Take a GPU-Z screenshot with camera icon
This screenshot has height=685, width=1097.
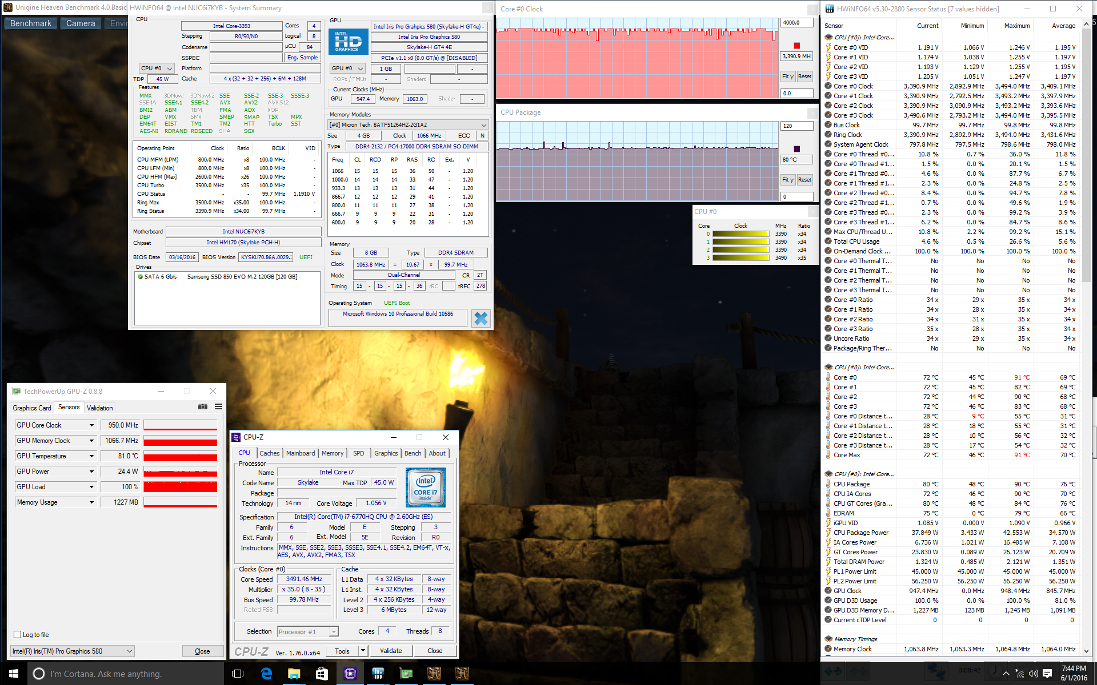coord(203,407)
